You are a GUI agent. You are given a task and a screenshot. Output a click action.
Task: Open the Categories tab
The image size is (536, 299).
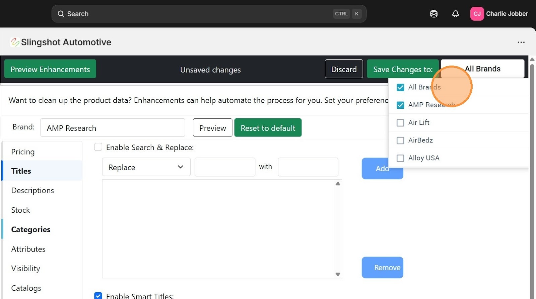tap(42, 229)
